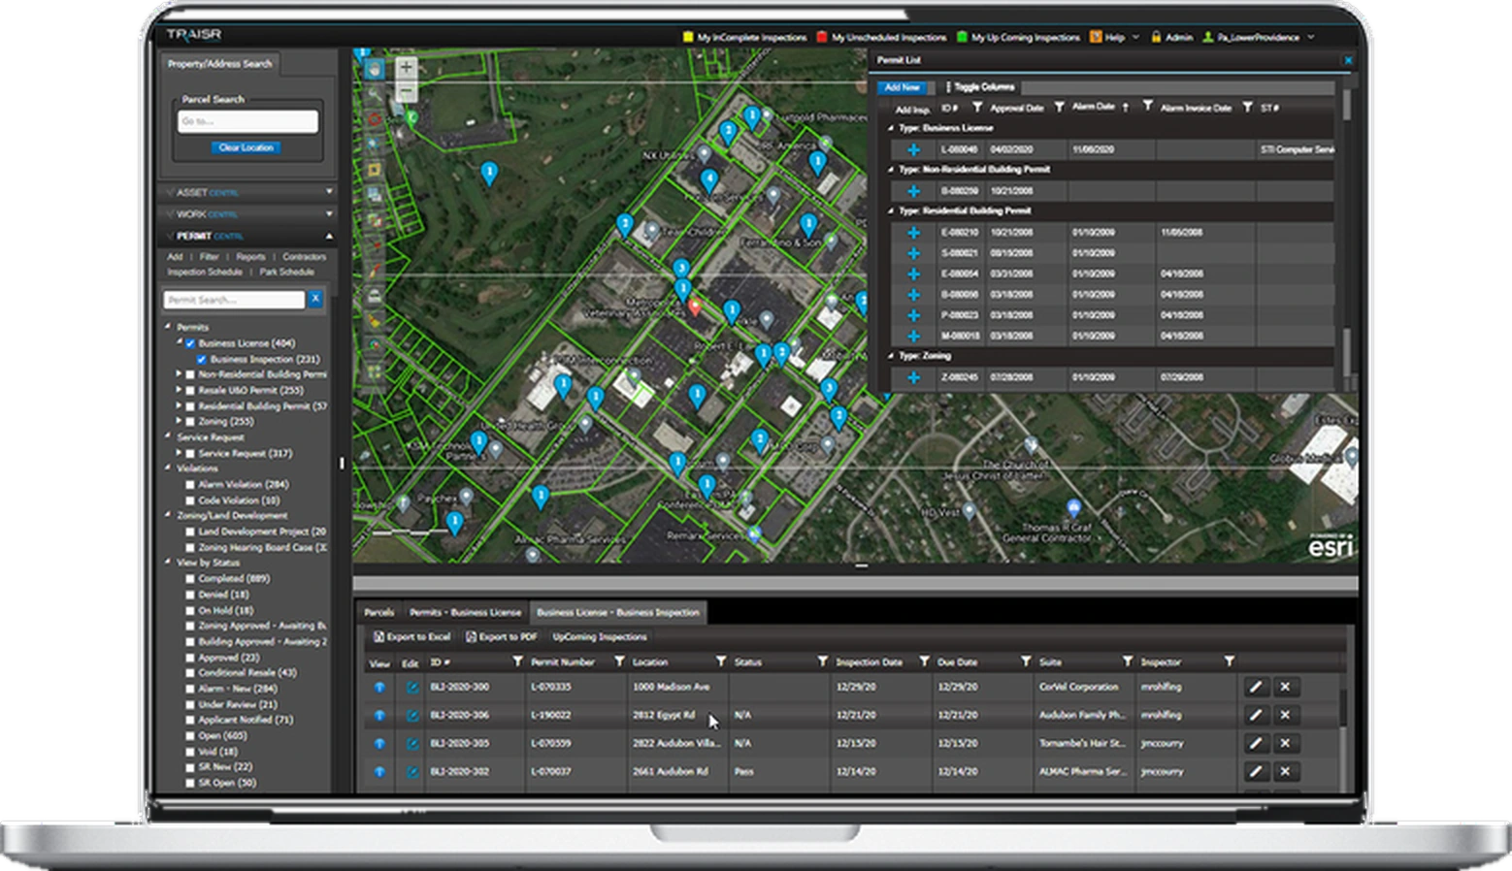Click pencil button for BLI-2020-300 row
The image size is (1512, 871).
(x=1256, y=687)
